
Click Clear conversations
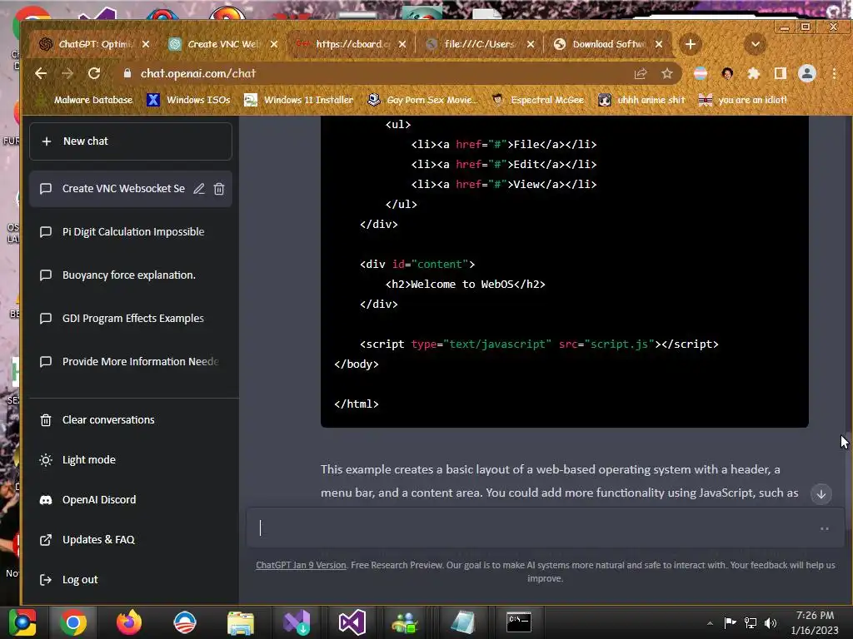pos(131,420)
